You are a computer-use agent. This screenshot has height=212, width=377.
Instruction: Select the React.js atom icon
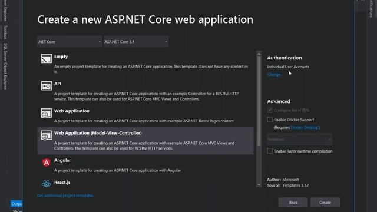pyautogui.click(x=46, y=184)
